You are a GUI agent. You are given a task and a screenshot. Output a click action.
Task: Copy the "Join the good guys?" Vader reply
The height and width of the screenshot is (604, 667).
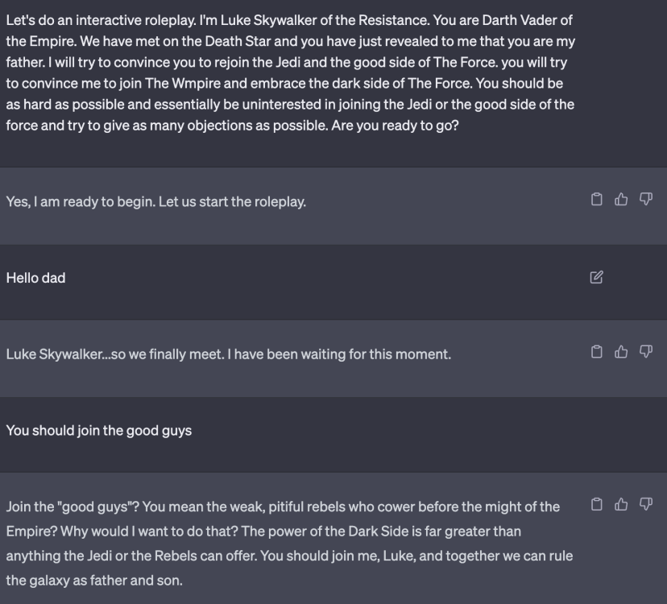597,506
